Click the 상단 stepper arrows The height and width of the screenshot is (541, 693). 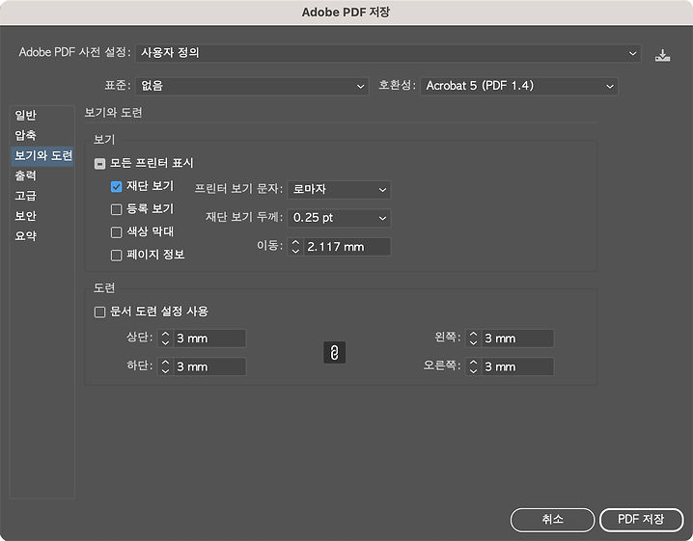pyautogui.click(x=165, y=338)
